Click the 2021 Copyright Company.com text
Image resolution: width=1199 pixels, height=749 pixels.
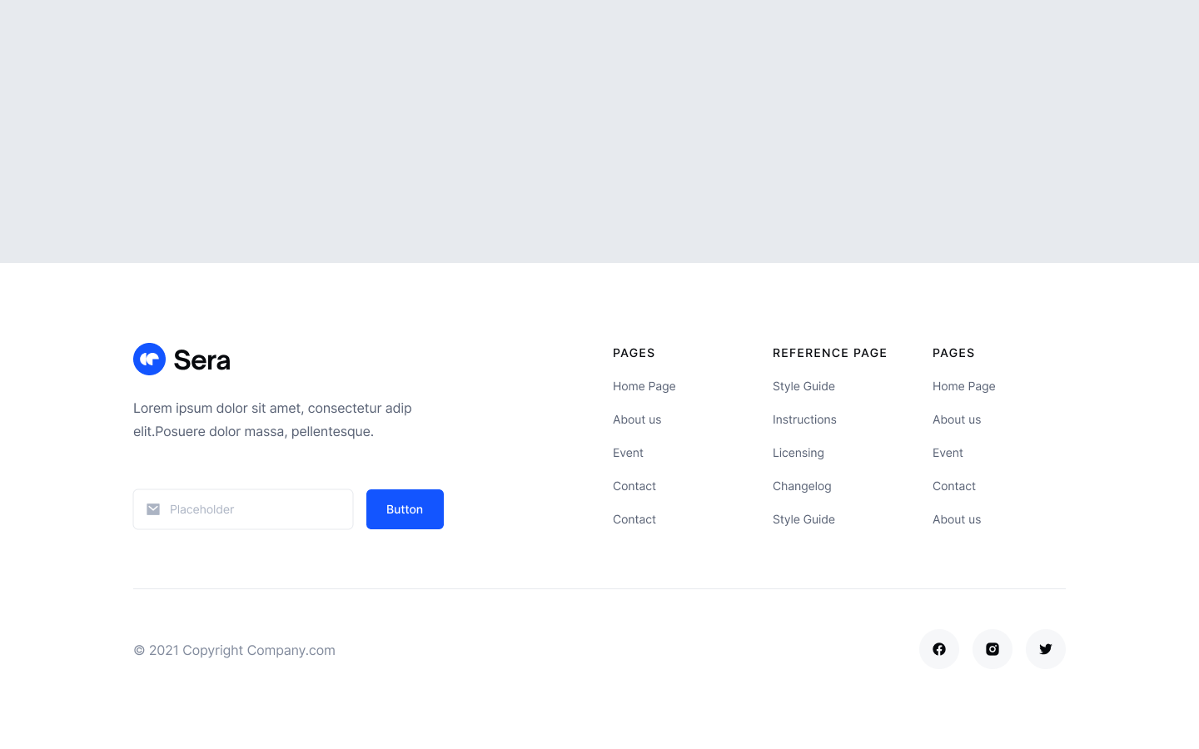234,650
